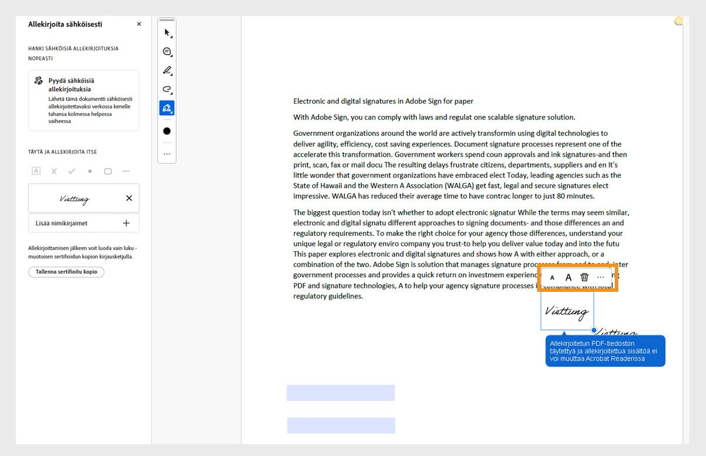Click the paragraph starting 'With Adobe Sign, you can comply'
This screenshot has height=456, width=706.
(434, 117)
